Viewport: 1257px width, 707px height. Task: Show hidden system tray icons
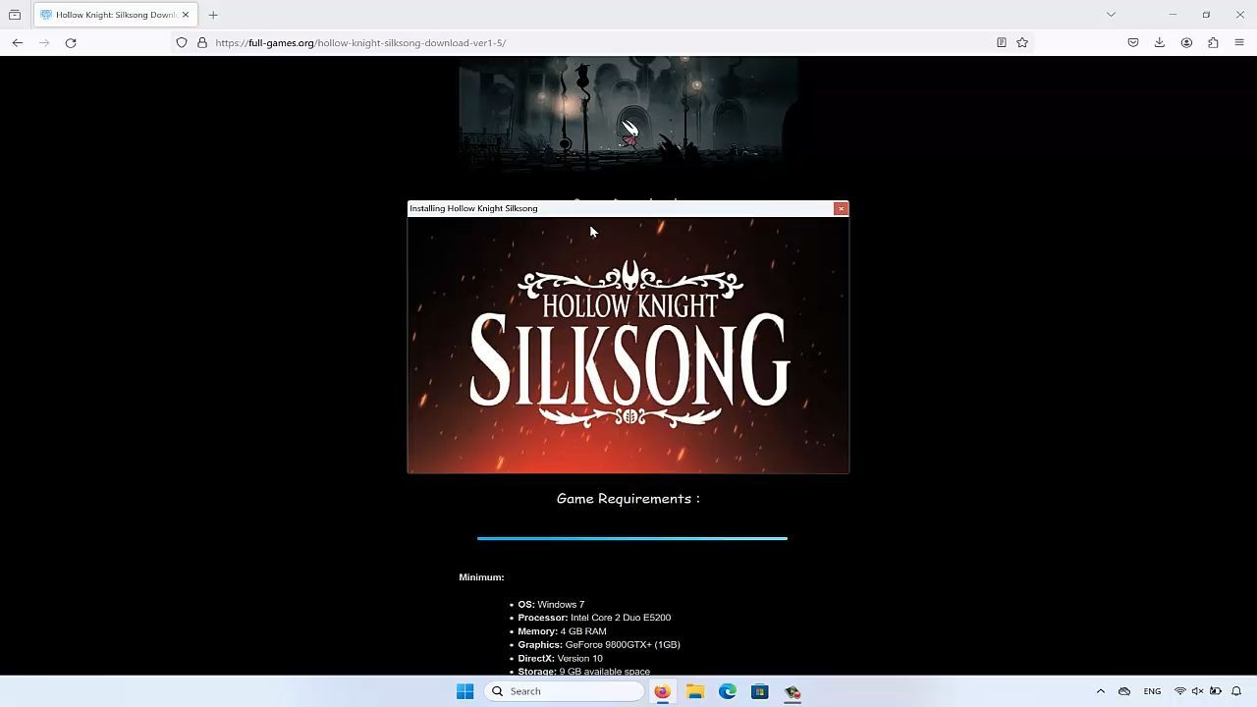pos(1101,691)
